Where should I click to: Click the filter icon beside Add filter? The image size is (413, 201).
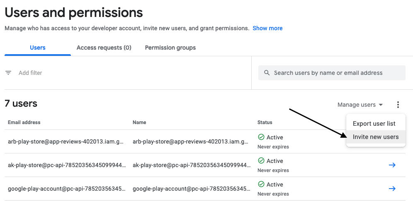point(8,73)
